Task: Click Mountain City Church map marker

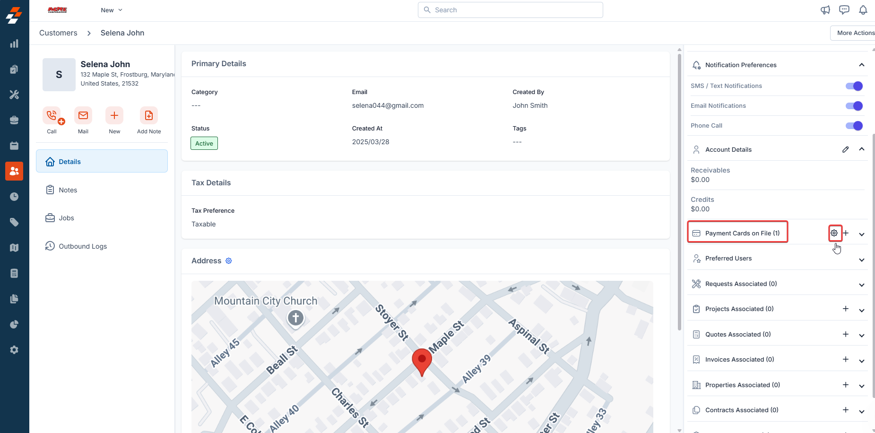Action: click(x=296, y=318)
